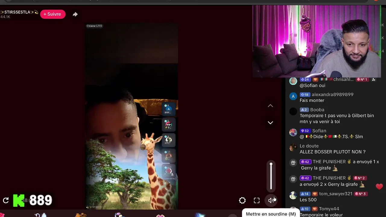Click Booba's black avatar circle
Image resolution: width=386 pixels, height=217 pixels.
coord(293,112)
